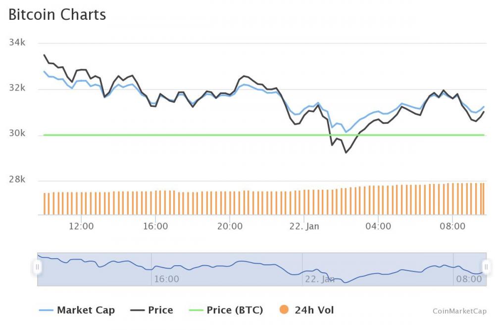
Task: Toggle the Market Cap legend series
Action: pos(77,310)
